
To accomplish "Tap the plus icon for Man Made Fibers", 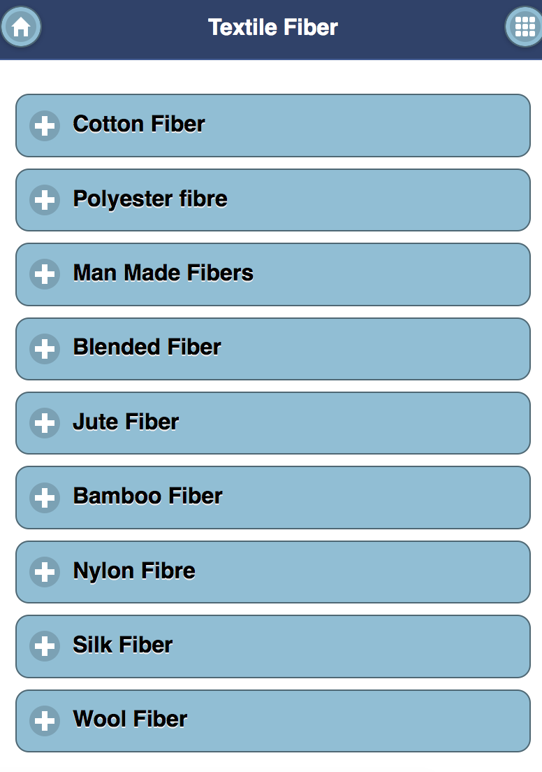I will coord(45,274).
